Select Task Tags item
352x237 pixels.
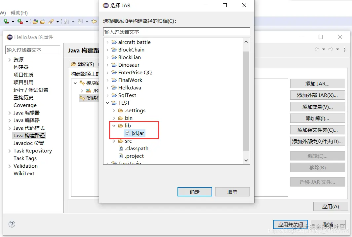(25, 158)
